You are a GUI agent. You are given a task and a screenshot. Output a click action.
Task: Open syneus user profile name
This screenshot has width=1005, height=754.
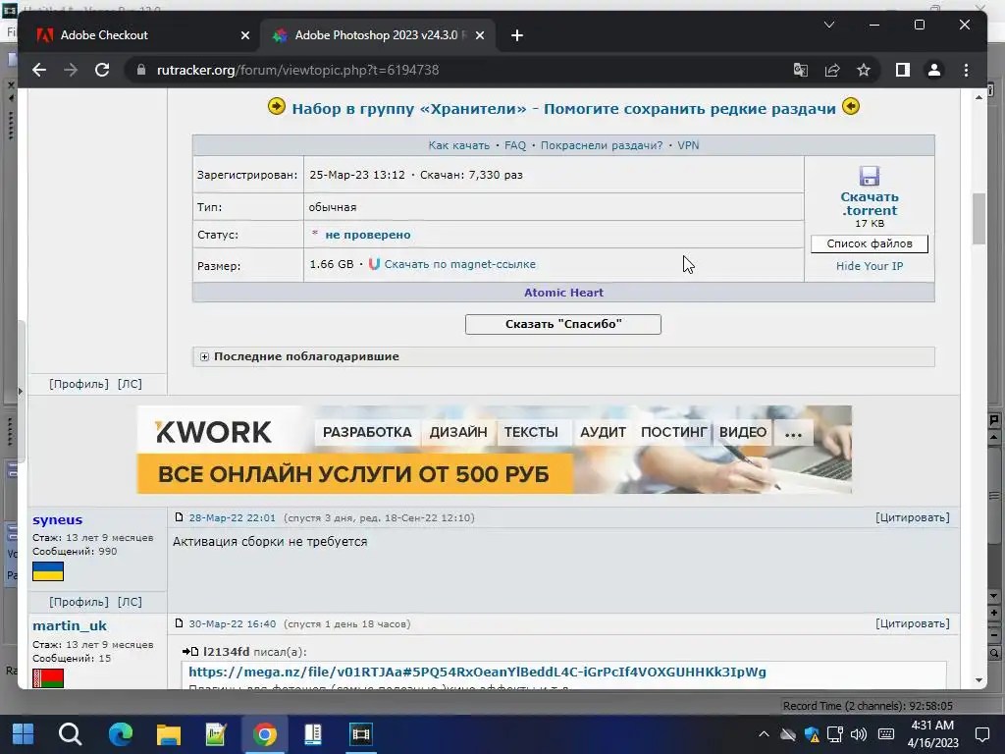[58, 520]
